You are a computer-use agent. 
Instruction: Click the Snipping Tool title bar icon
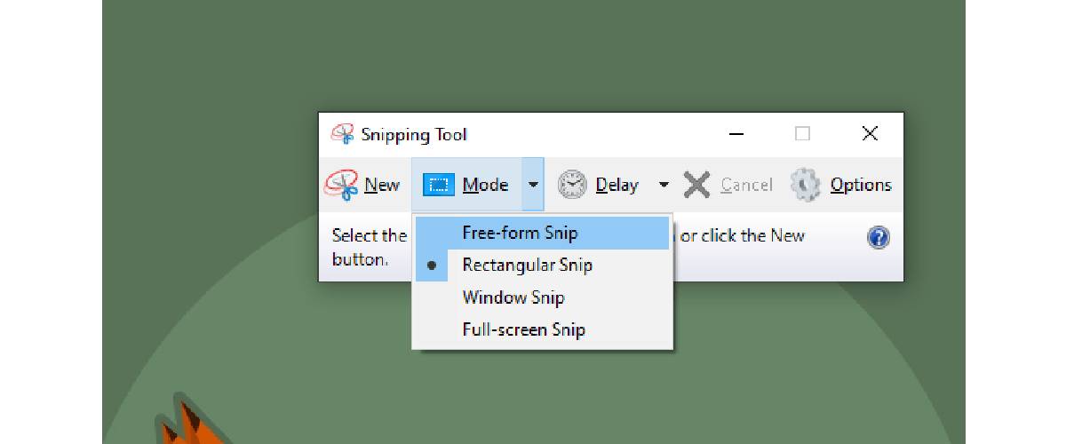tap(342, 134)
